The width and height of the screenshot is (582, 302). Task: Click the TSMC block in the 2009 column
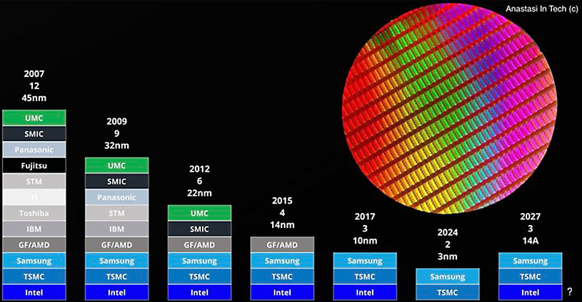pos(117,276)
